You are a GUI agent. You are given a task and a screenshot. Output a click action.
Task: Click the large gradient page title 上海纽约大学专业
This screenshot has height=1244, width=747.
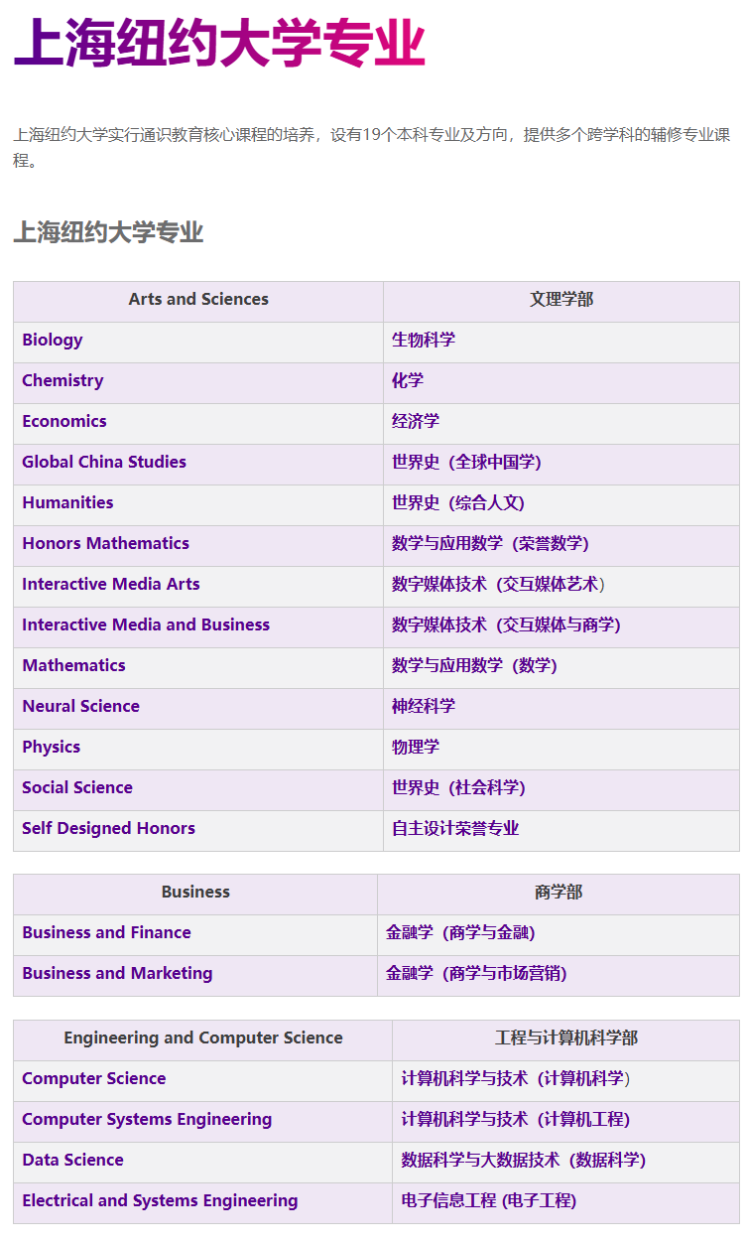[219, 44]
